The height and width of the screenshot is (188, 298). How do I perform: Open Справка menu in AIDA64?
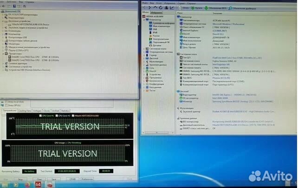click(191, 3)
